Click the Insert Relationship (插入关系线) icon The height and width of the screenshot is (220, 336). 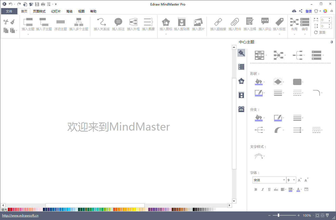click(x=101, y=22)
